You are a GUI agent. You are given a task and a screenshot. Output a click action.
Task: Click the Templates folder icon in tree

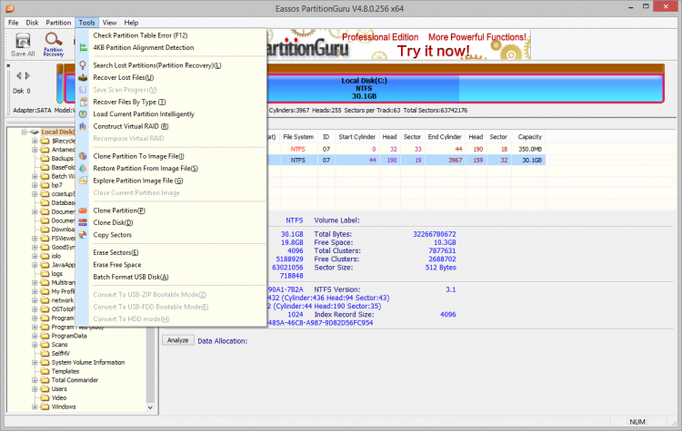pos(45,371)
